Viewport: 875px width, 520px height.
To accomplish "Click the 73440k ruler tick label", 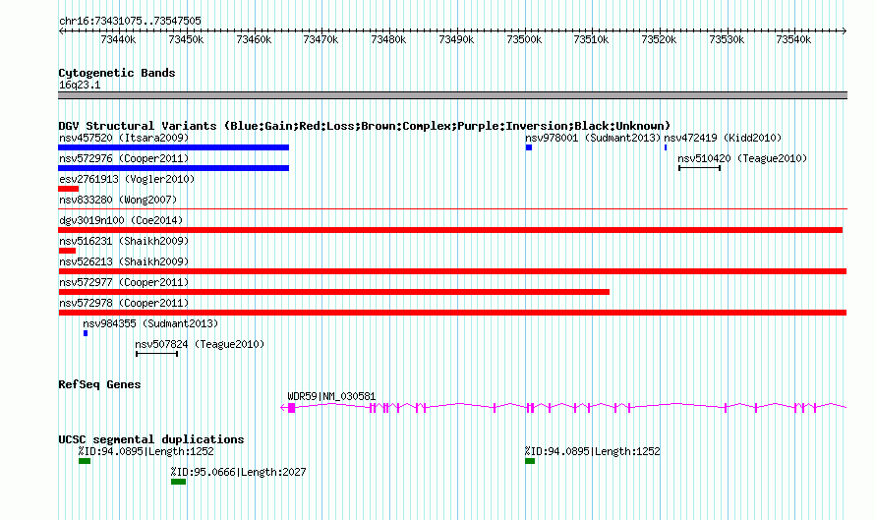I will pos(118,39).
